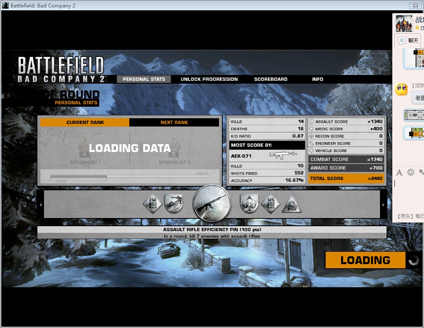Screen dimensions: 424x328
Task: Select the triangle-shaped award pin
Action: coord(291,204)
